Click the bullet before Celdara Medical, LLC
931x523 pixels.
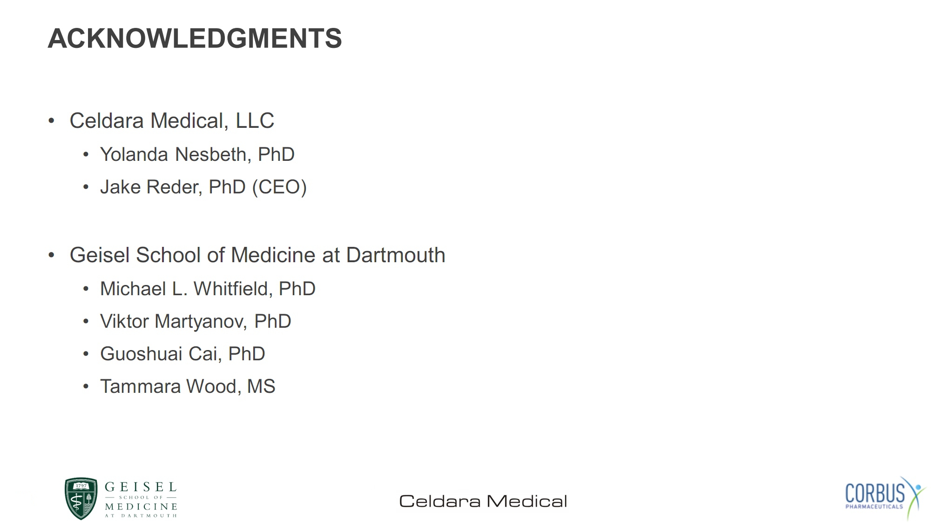point(51,121)
